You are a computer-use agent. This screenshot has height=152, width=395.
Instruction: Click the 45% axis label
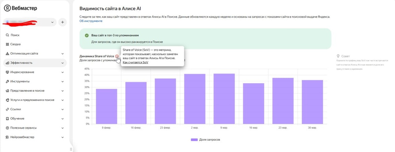[x=87, y=69]
